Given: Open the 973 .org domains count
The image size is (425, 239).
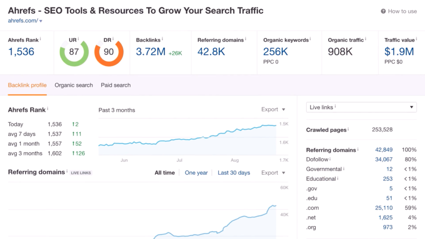Looking at the screenshot, I should (x=388, y=227).
